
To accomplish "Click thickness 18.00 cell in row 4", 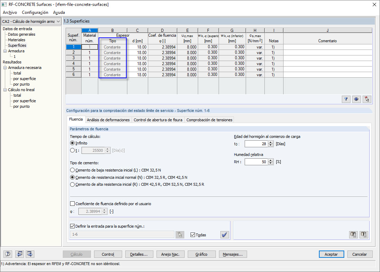I will (x=137, y=64).
